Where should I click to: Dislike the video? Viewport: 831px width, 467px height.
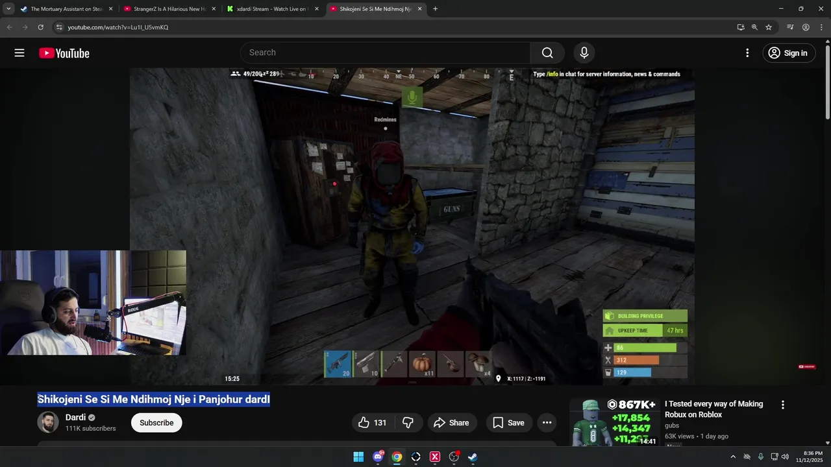[x=408, y=423]
